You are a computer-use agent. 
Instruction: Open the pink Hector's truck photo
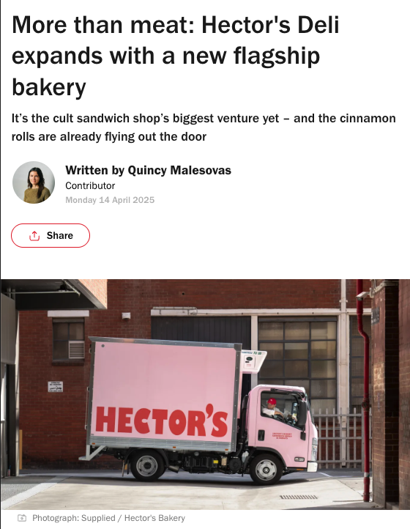tap(205, 394)
